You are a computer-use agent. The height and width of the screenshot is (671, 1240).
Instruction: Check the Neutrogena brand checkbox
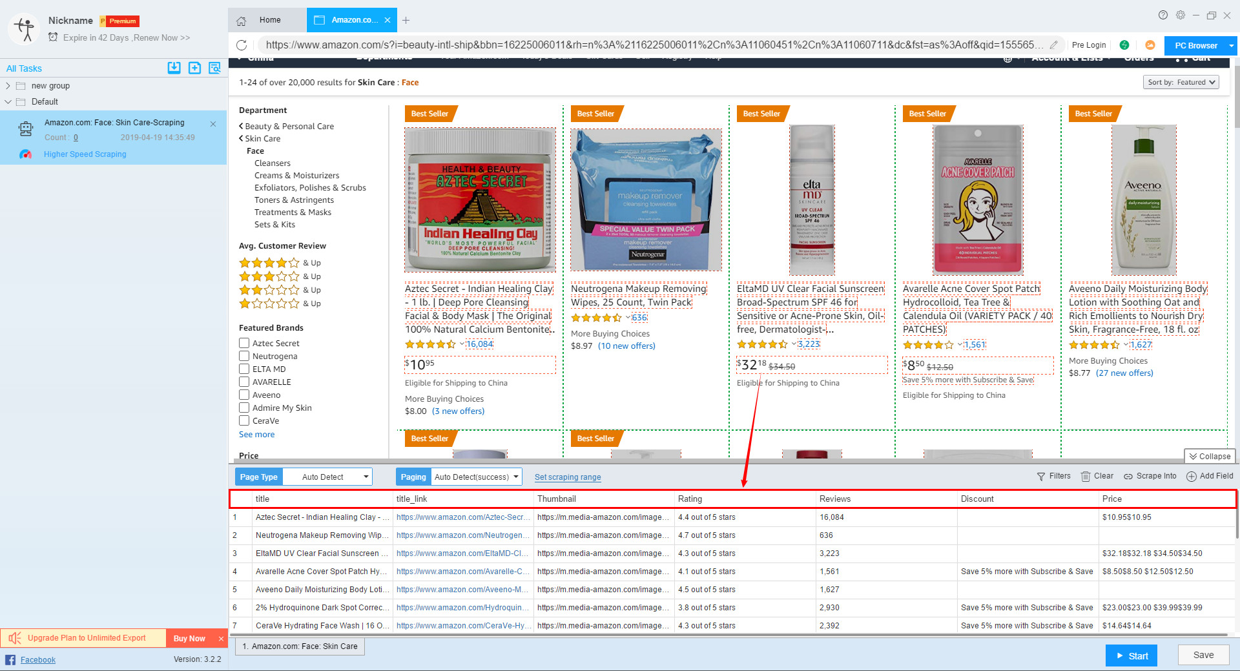pyautogui.click(x=244, y=356)
